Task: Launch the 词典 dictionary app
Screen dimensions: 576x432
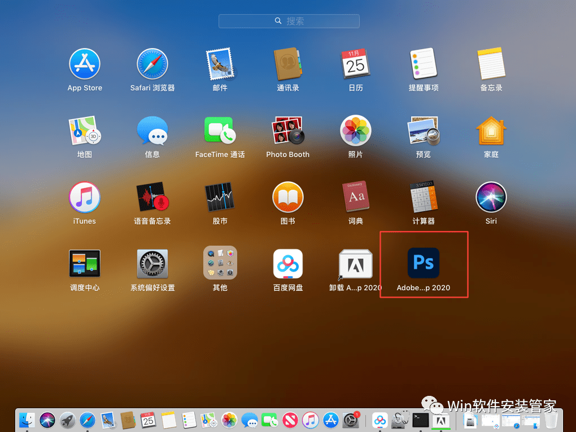Action: pyautogui.click(x=355, y=197)
